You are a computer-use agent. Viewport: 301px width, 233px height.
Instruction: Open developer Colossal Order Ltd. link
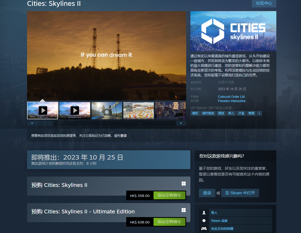pyautogui.click(x=232, y=97)
